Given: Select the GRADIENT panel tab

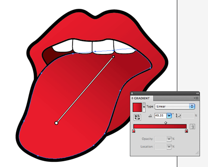Looking at the screenshot, I should coord(141,98).
